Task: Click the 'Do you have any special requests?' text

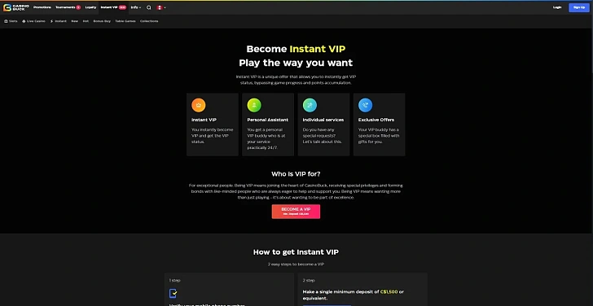Action: coord(322,136)
